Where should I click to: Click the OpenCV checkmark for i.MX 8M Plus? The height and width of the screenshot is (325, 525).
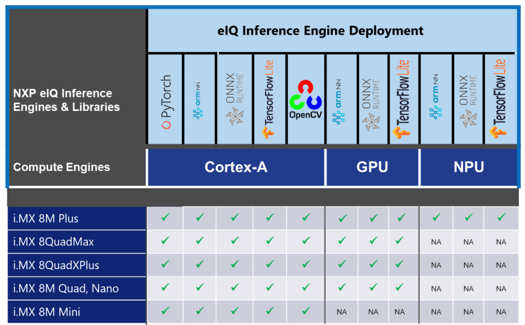pyautogui.click(x=306, y=218)
